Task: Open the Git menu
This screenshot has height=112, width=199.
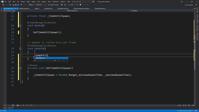Action: pos(18,2)
